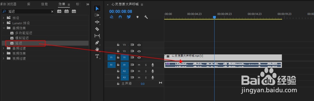Image resolution: width=314 pixels, height=101 pixels.
Task: Select the Ripple Edit tool
Action: (x=97, y=22)
